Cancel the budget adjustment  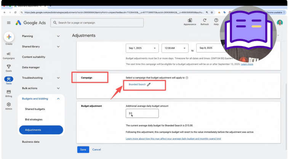pyautogui.click(x=97, y=149)
